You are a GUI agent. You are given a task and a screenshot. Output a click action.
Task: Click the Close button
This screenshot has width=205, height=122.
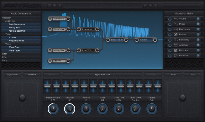click(x=192, y=75)
